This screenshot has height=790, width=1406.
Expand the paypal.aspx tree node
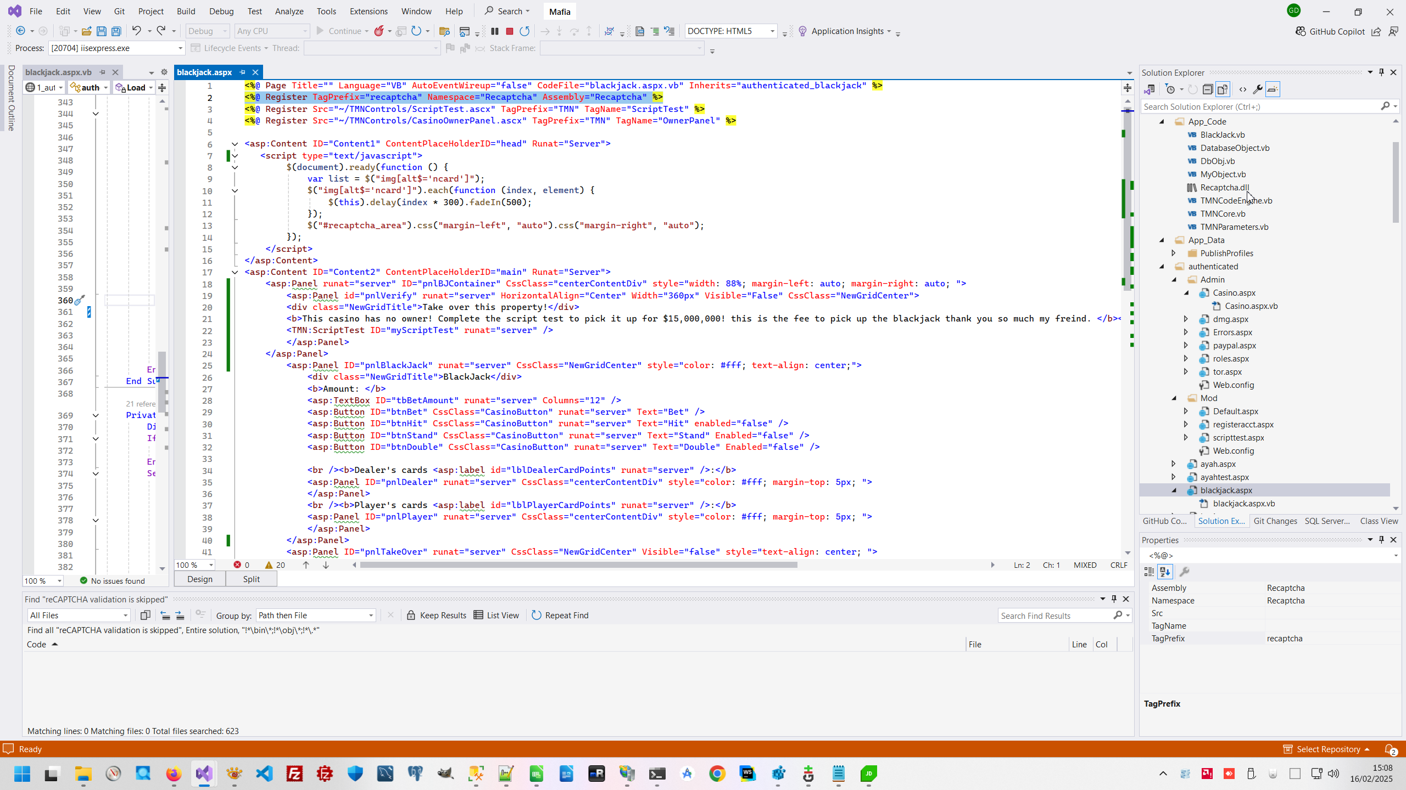tap(1186, 346)
